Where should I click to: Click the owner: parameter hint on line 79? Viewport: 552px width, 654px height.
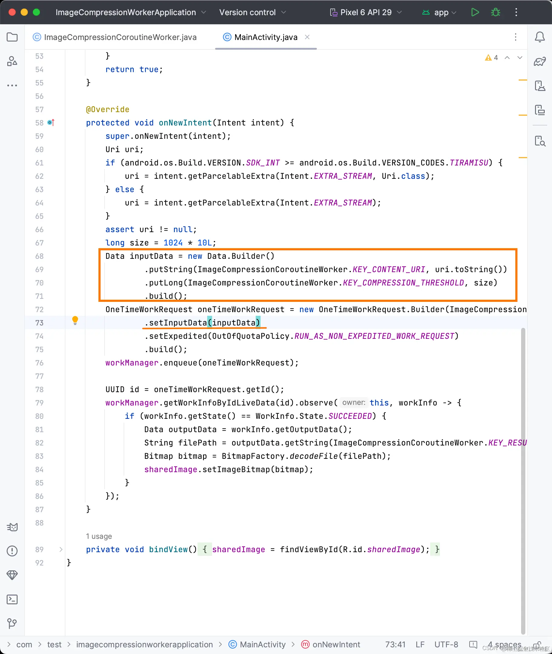point(354,402)
